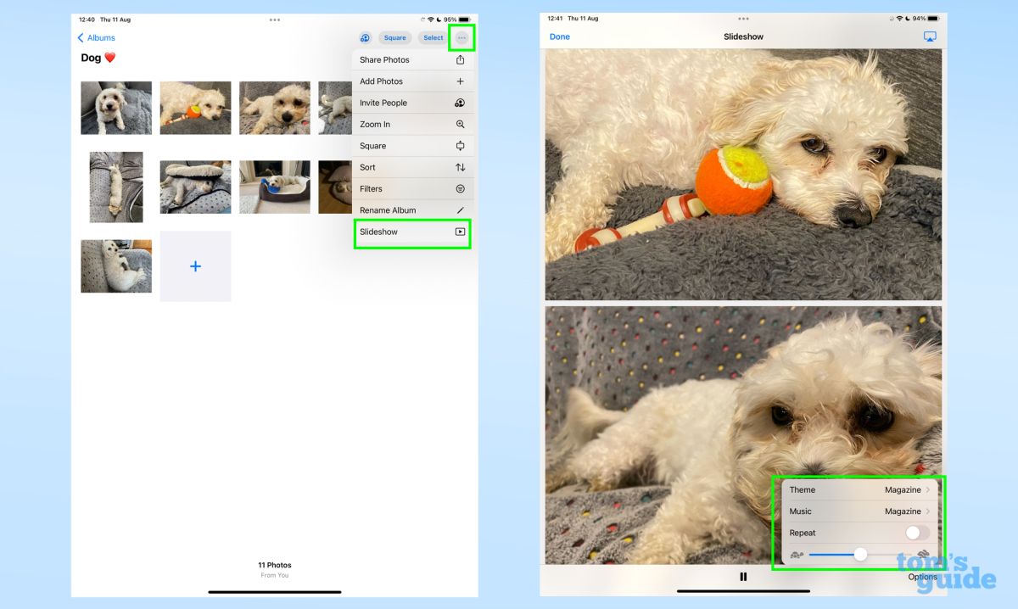Click the pencil icon beside Rename Album

(461, 210)
